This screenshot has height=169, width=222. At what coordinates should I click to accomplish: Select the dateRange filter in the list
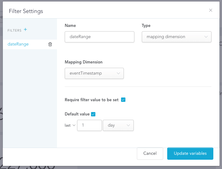[18, 44]
